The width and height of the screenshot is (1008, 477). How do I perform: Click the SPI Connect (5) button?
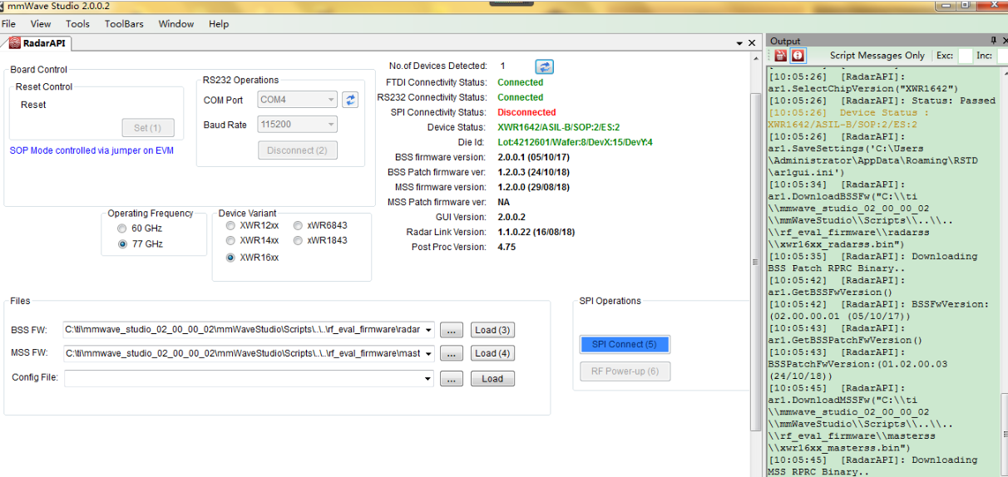(x=624, y=344)
